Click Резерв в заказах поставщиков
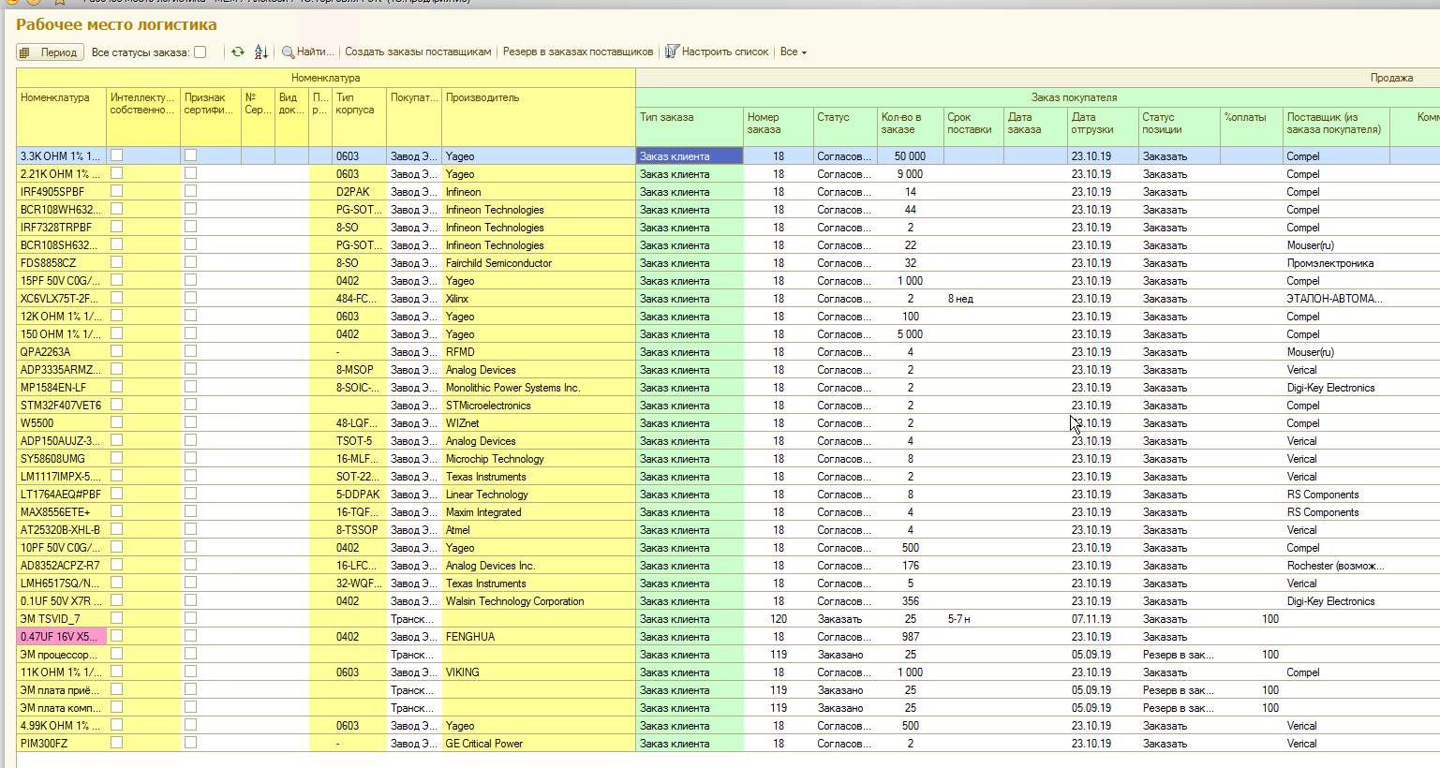Screen dimensions: 1440x768 (x=578, y=52)
